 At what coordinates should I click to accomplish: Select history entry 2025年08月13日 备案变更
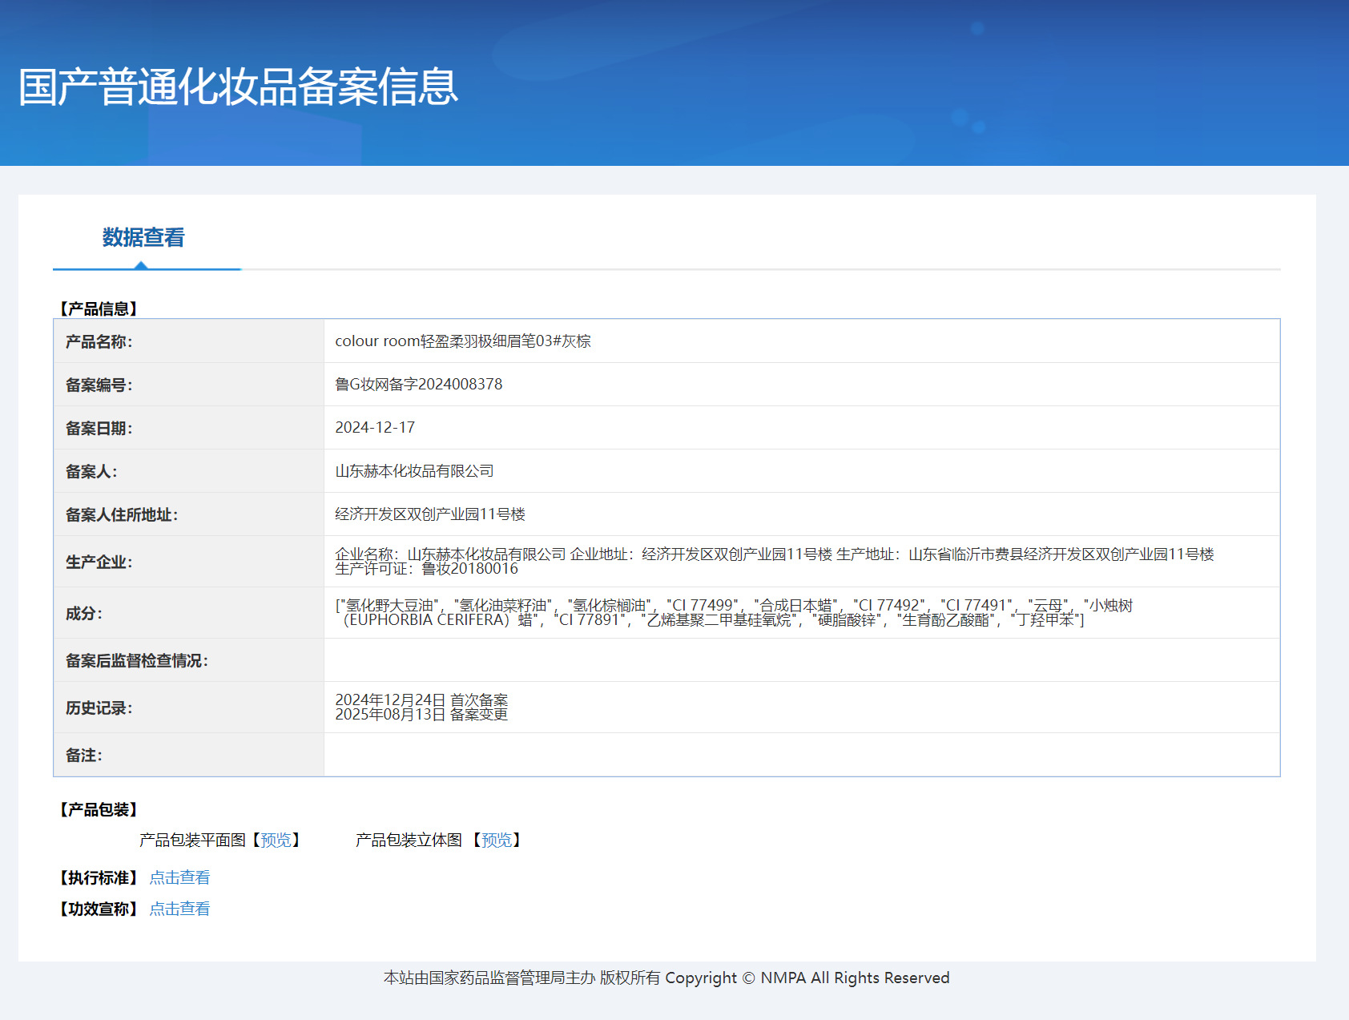421,715
